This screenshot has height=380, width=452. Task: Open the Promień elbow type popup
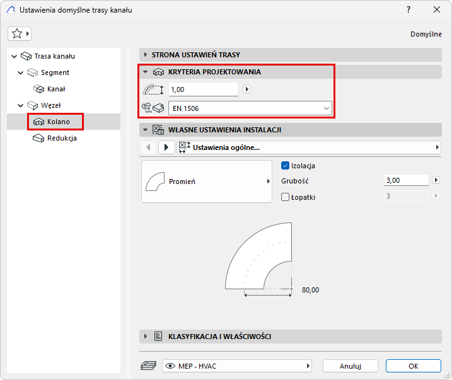tap(207, 181)
